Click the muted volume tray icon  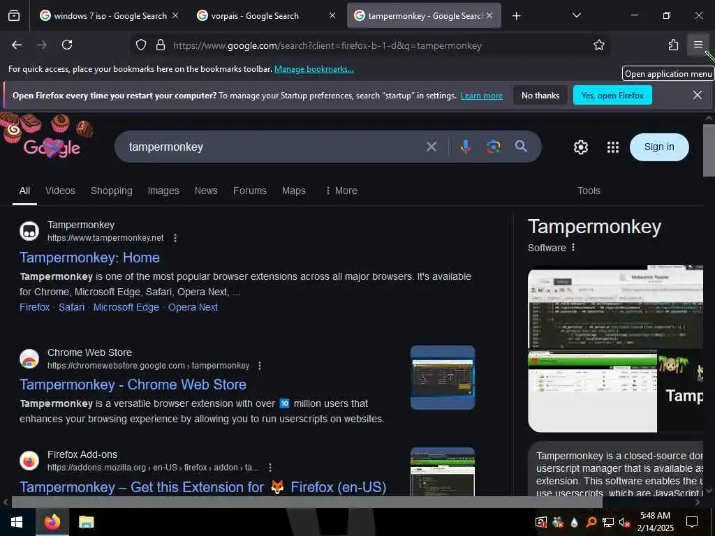point(624,522)
